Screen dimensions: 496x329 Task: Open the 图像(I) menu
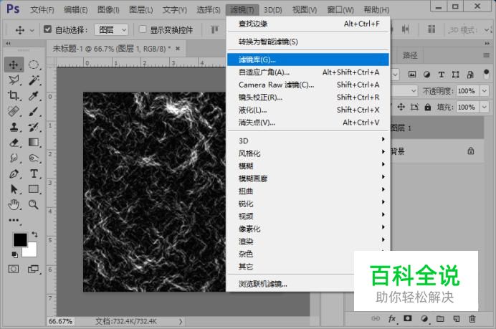click(108, 10)
